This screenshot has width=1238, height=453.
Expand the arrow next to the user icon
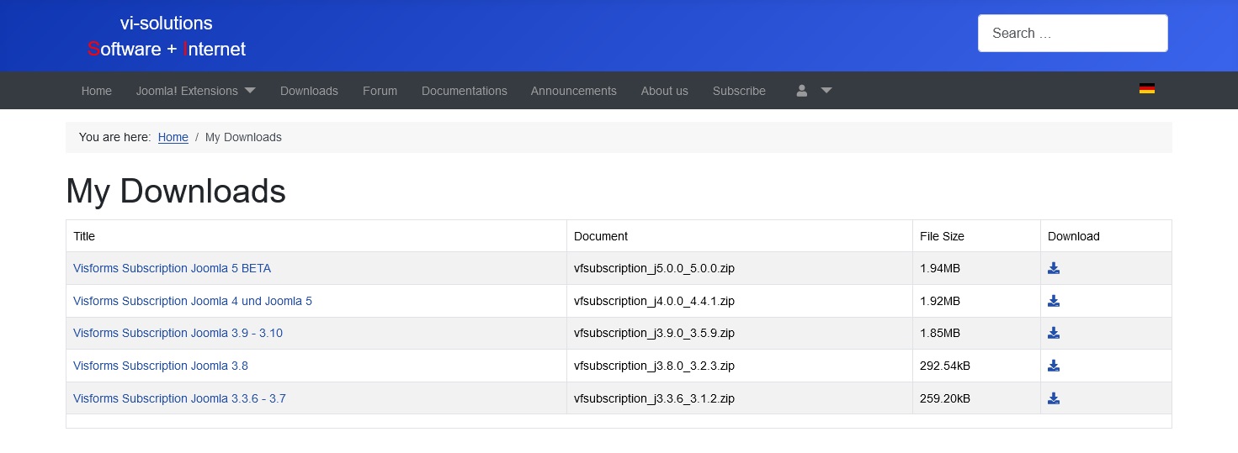(826, 91)
